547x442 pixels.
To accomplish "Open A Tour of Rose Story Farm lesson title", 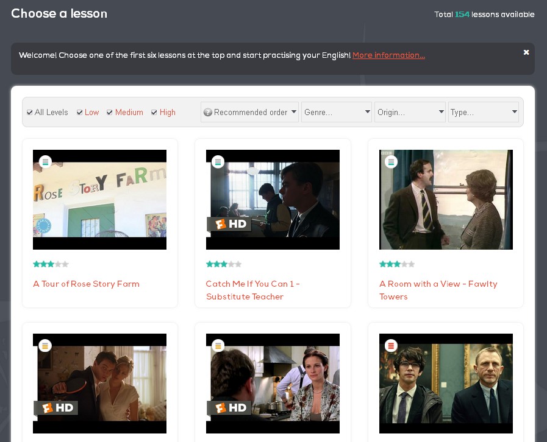I will coord(86,284).
